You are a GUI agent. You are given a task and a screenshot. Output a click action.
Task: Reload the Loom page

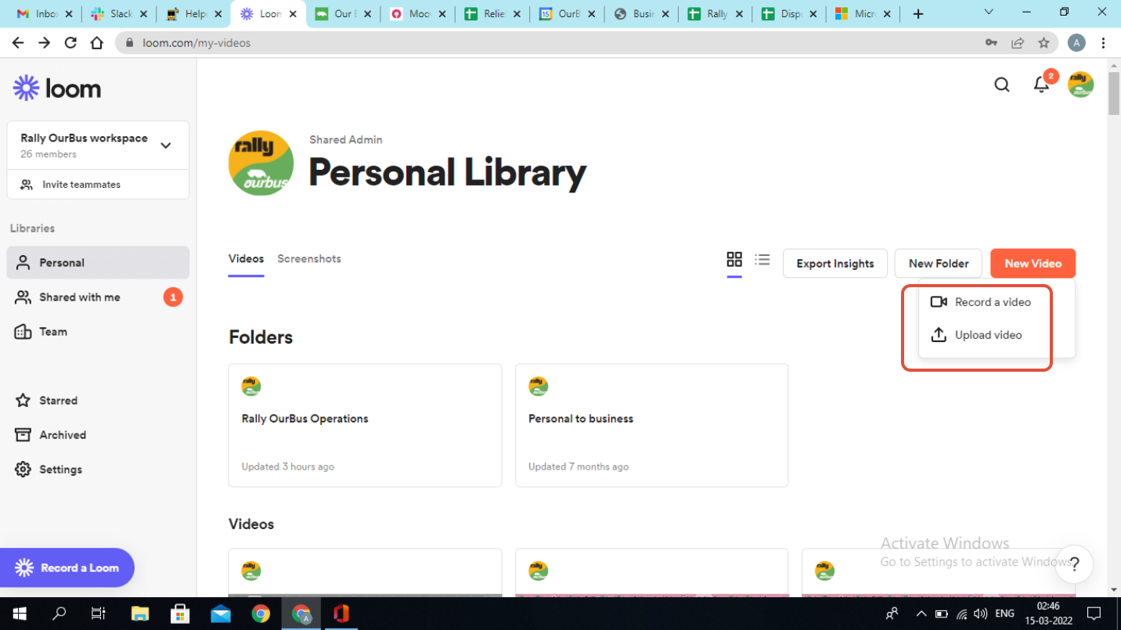70,43
